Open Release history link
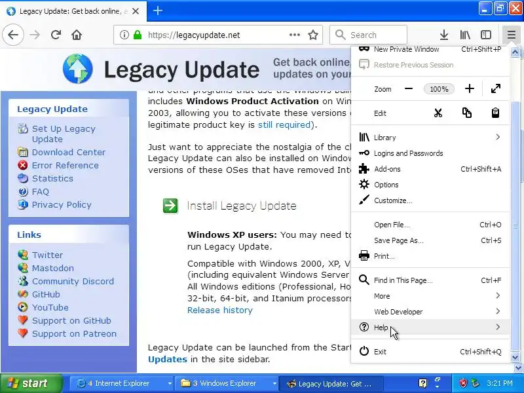This screenshot has width=524, height=393. click(x=220, y=310)
